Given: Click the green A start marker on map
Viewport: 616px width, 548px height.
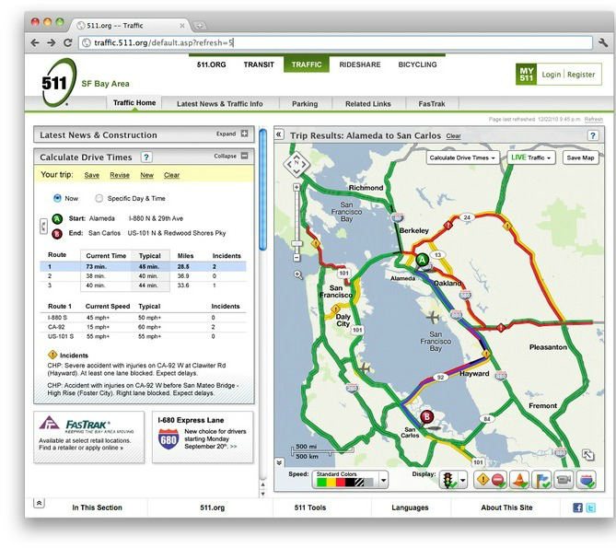Looking at the screenshot, I should (x=423, y=260).
